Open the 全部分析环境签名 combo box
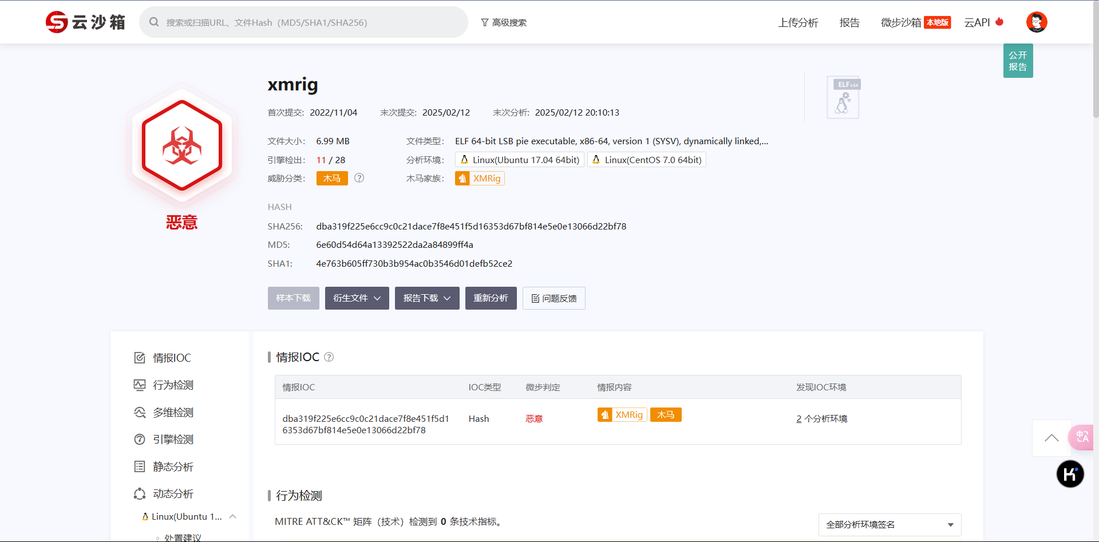 coord(890,525)
